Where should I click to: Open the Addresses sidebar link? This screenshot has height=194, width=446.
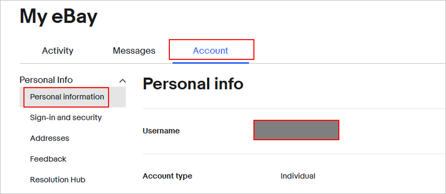[x=50, y=138]
